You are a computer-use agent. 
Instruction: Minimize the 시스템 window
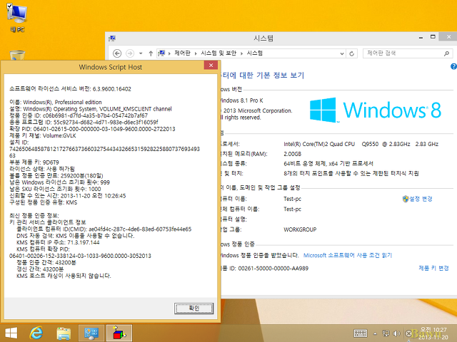(421, 38)
